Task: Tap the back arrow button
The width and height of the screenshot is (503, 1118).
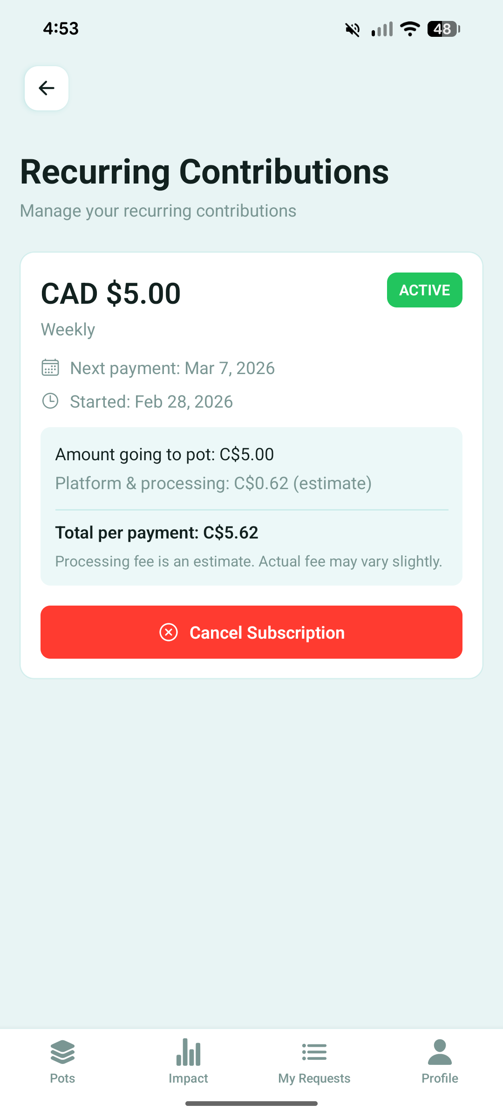Action: point(47,88)
